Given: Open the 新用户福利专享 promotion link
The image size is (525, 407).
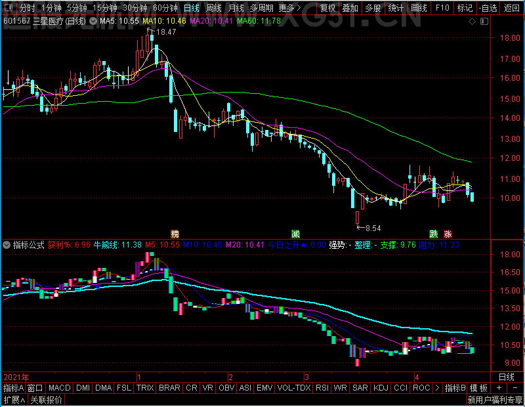Looking at the screenshot, I should point(495,400).
